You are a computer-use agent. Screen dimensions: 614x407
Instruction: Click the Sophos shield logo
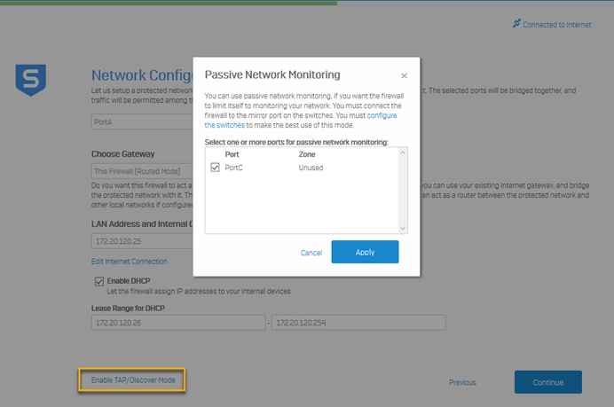30,80
